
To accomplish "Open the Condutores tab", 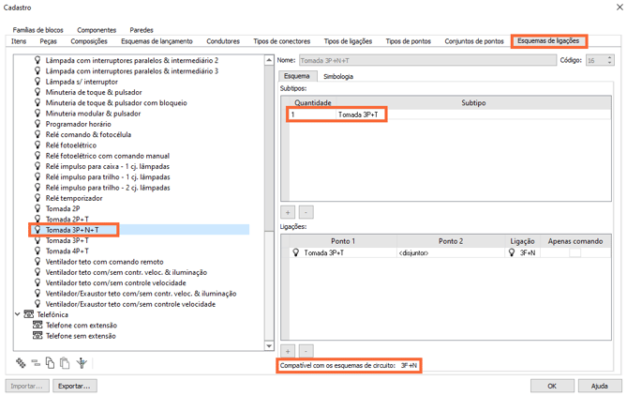I will tap(223, 41).
